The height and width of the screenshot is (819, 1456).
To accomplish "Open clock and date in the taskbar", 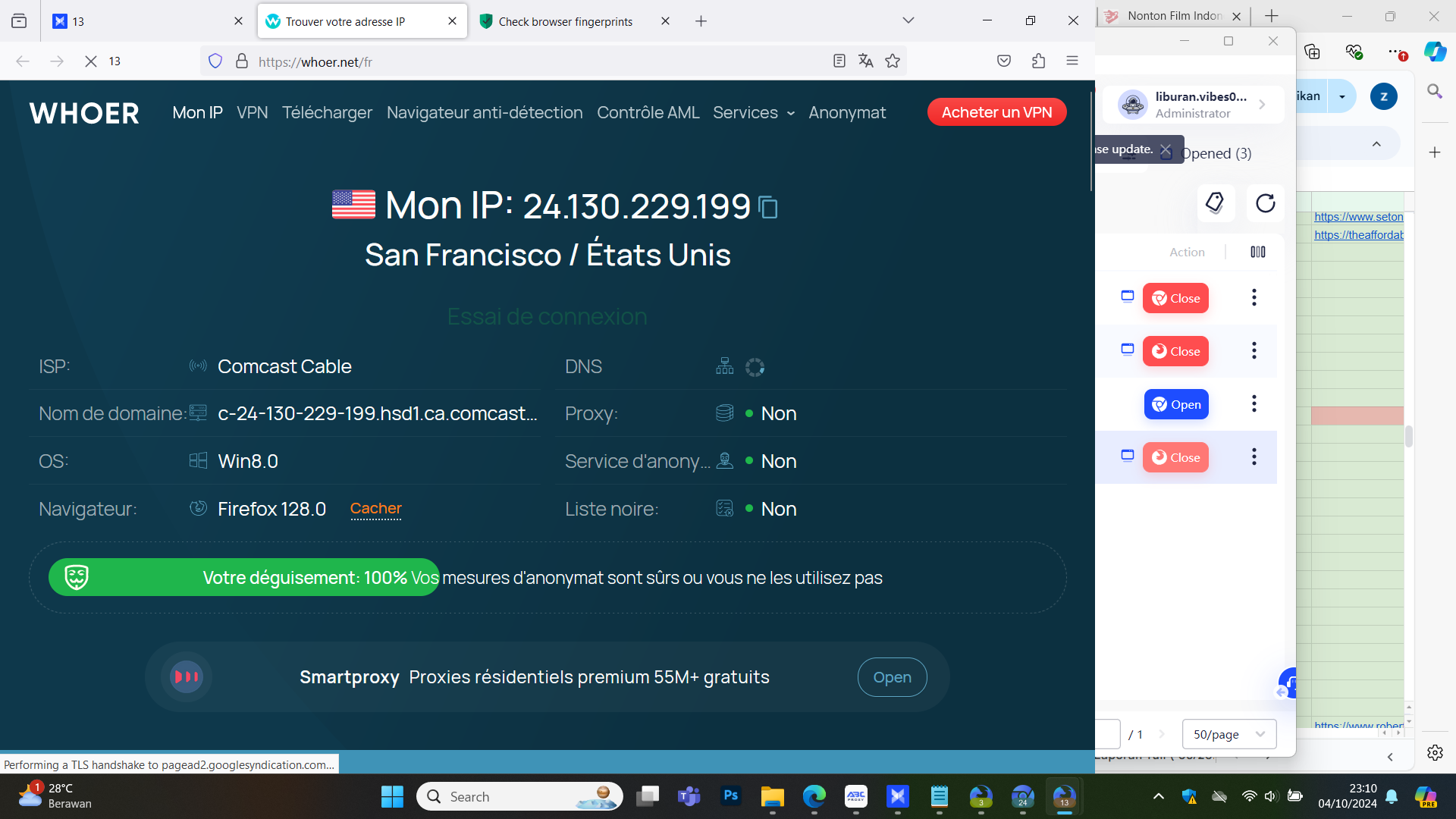I will [1348, 796].
